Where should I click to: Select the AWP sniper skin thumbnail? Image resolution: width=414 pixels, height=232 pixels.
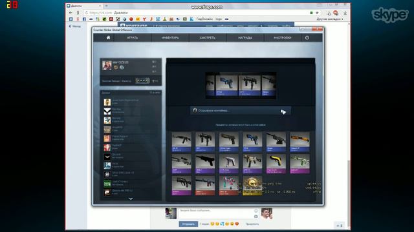pyautogui.click(x=181, y=164)
